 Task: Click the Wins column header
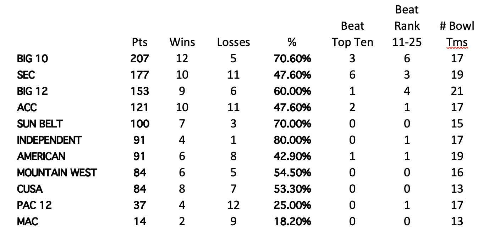(x=182, y=42)
